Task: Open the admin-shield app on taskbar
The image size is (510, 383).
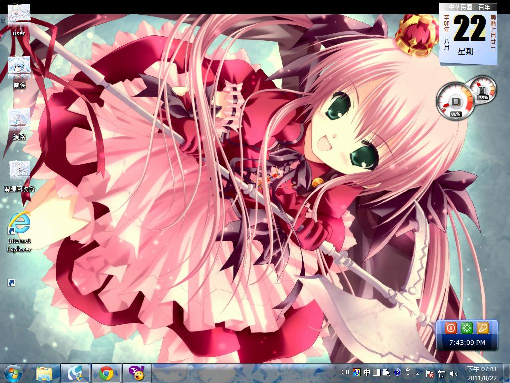Action: pos(75,373)
